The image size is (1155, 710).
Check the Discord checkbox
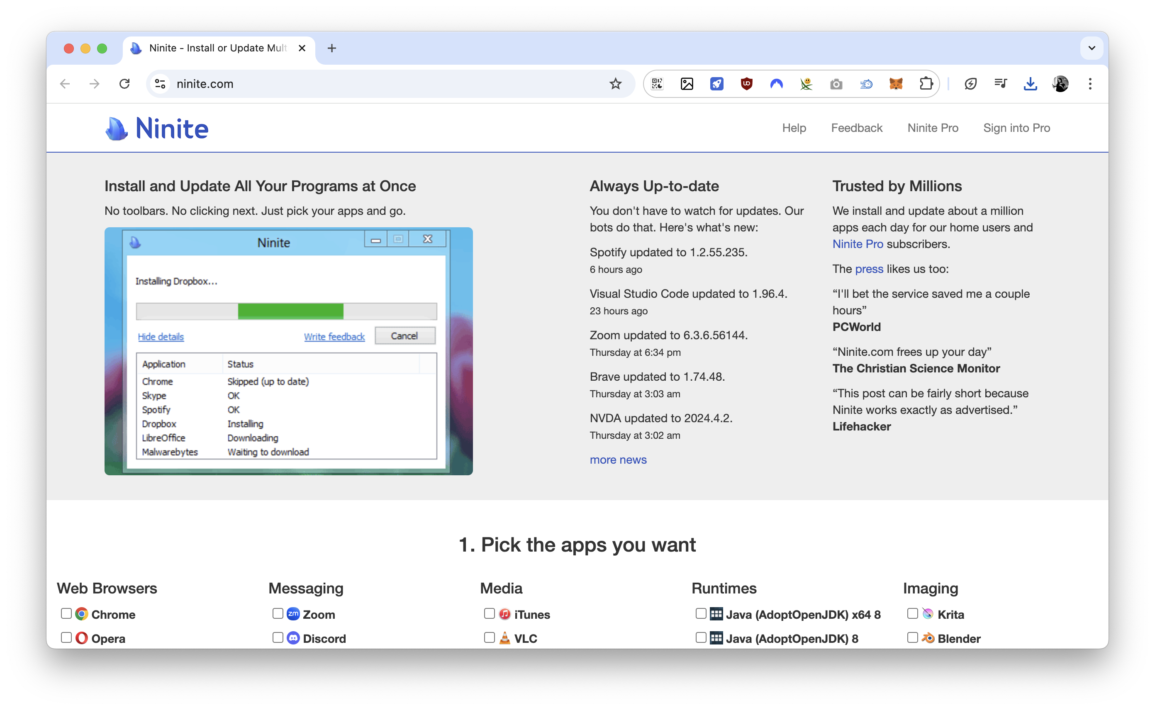[x=278, y=637]
